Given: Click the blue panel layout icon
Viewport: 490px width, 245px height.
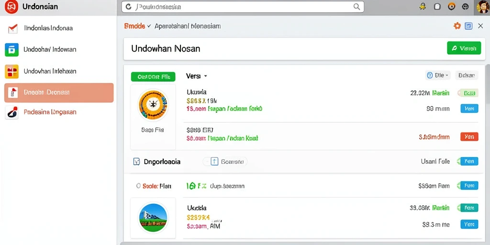Looking at the screenshot, I should click(x=468, y=26).
